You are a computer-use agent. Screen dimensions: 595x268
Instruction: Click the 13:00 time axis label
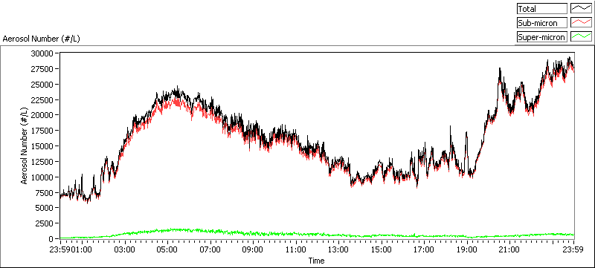338,249
